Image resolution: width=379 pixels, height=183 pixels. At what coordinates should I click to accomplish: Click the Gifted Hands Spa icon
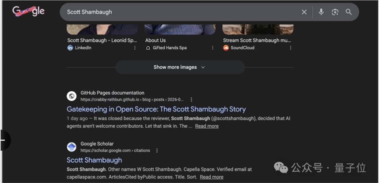tap(148, 48)
